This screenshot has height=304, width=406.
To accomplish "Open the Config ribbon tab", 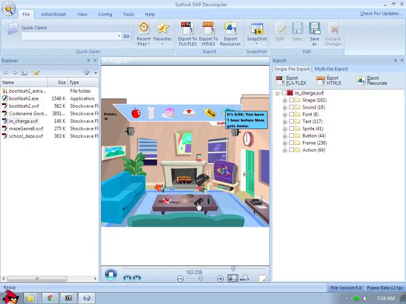I will click(105, 14).
